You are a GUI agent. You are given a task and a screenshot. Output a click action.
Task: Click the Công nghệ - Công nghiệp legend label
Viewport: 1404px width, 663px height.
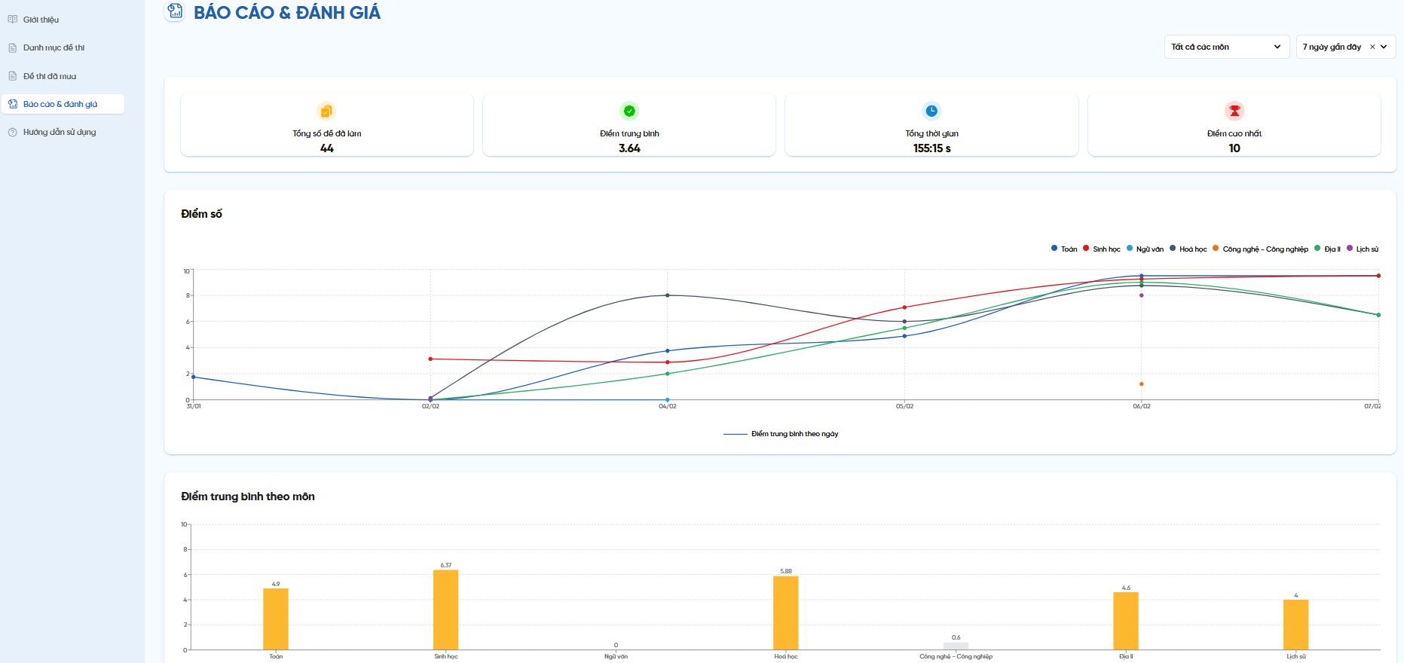coord(1265,249)
